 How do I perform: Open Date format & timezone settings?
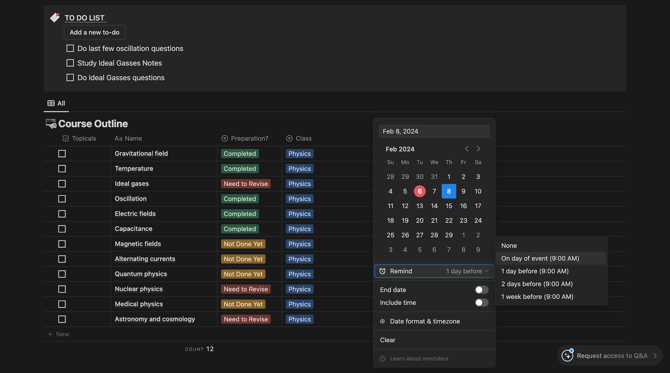(x=434, y=322)
